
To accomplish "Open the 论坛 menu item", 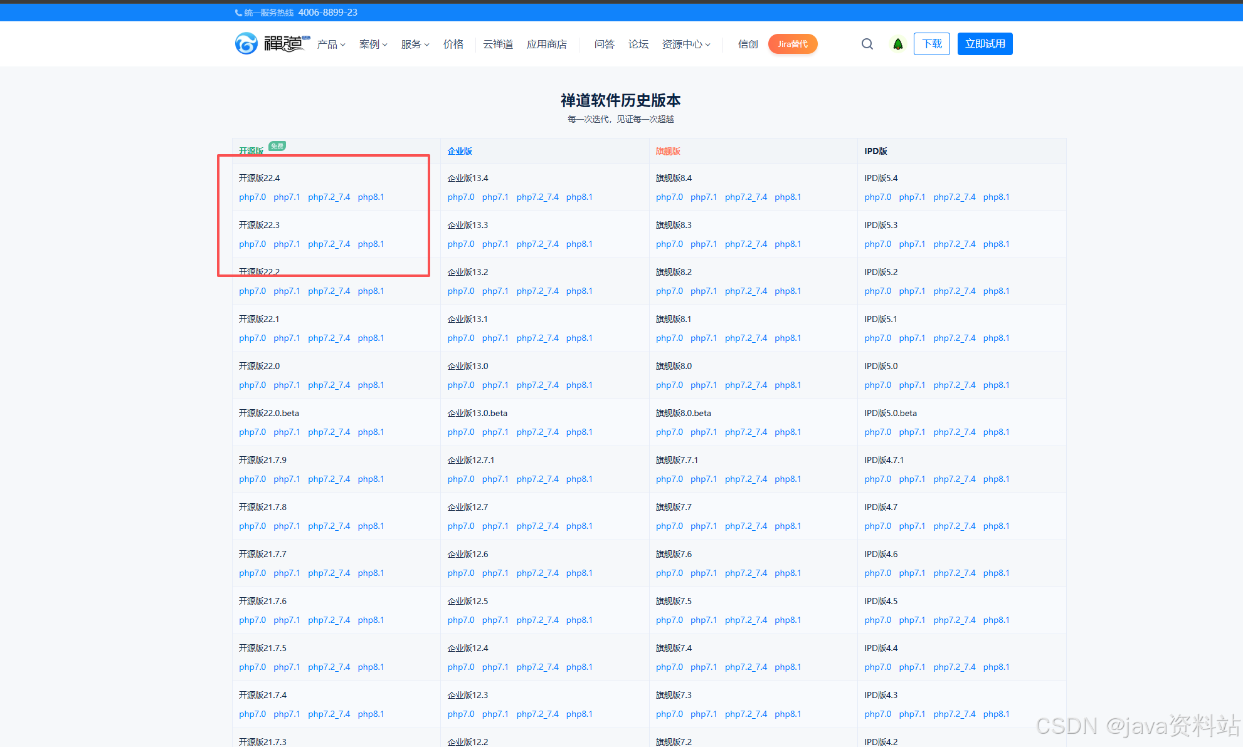I will point(638,44).
